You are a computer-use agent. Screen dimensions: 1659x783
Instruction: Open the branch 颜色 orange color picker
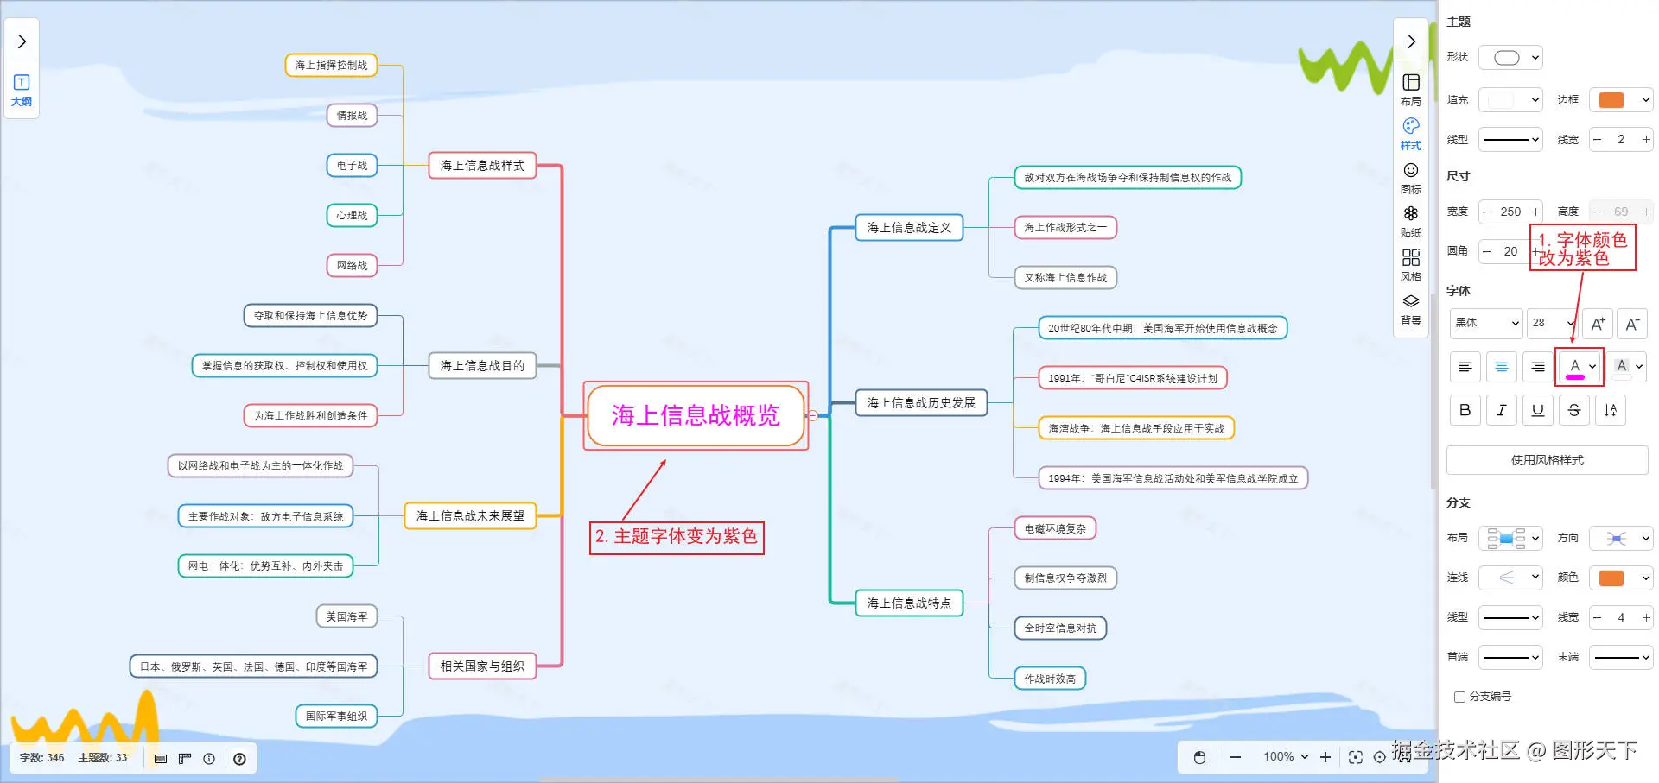1621,578
